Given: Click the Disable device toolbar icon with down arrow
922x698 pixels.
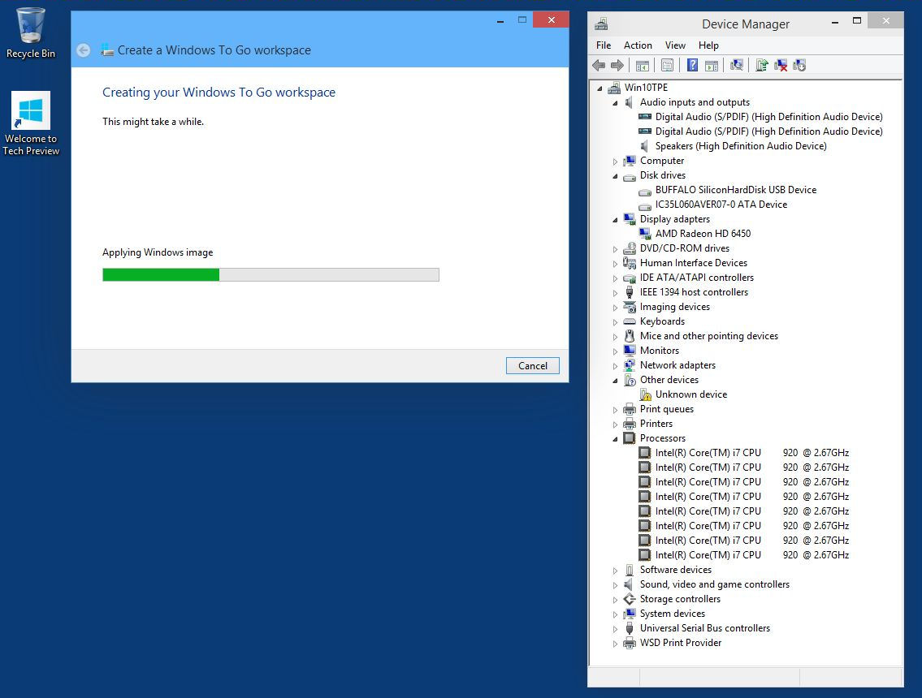Looking at the screenshot, I should (x=799, y=65).
